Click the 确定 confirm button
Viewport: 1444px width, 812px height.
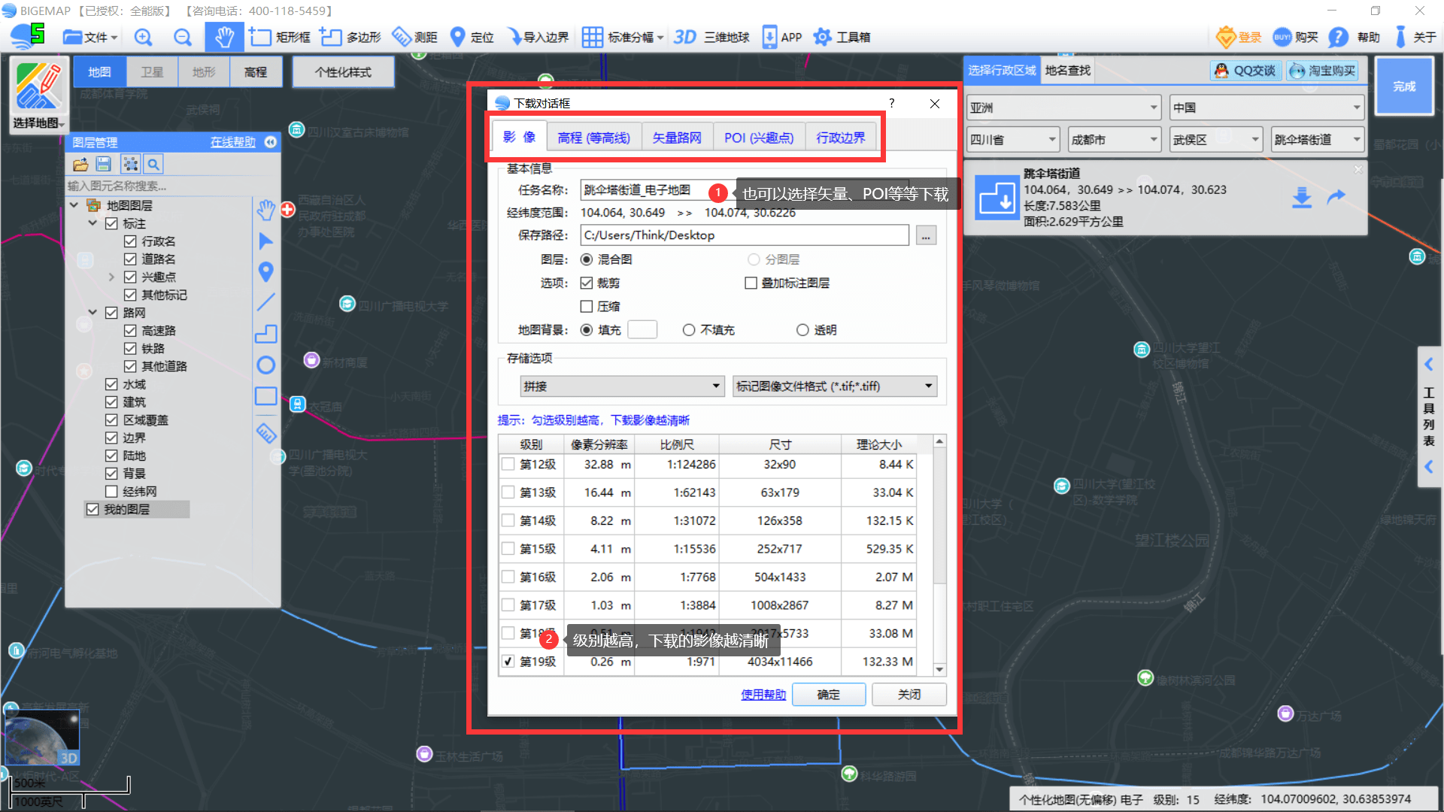[x=828, y=695]
